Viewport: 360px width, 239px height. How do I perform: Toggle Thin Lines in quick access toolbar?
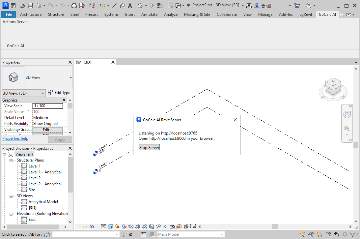tap(160, 6)
